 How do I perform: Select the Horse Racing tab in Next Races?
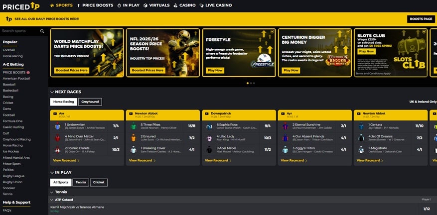64,102
